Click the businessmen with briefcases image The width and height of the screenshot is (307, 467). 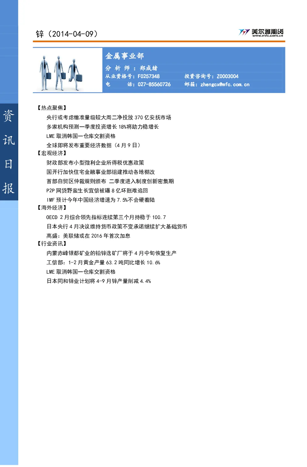pos(62,73)
